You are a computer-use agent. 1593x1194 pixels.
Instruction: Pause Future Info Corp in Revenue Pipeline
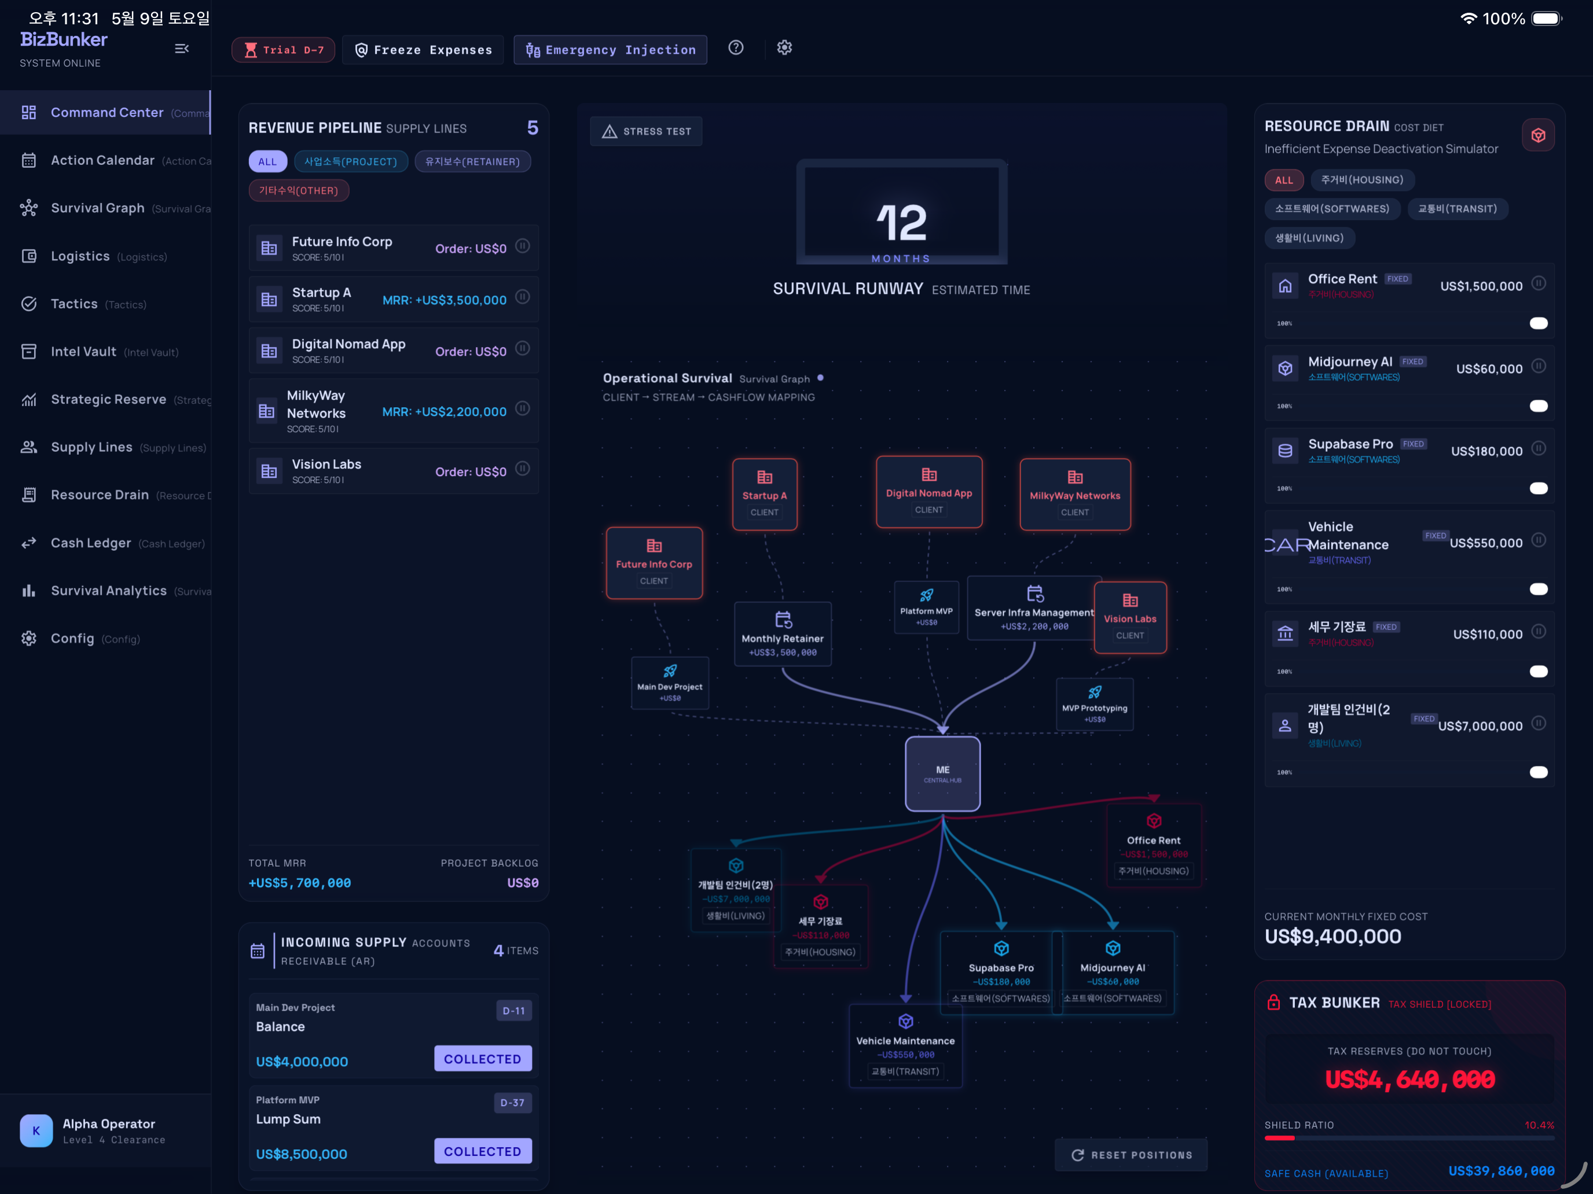tap(523, 246)
